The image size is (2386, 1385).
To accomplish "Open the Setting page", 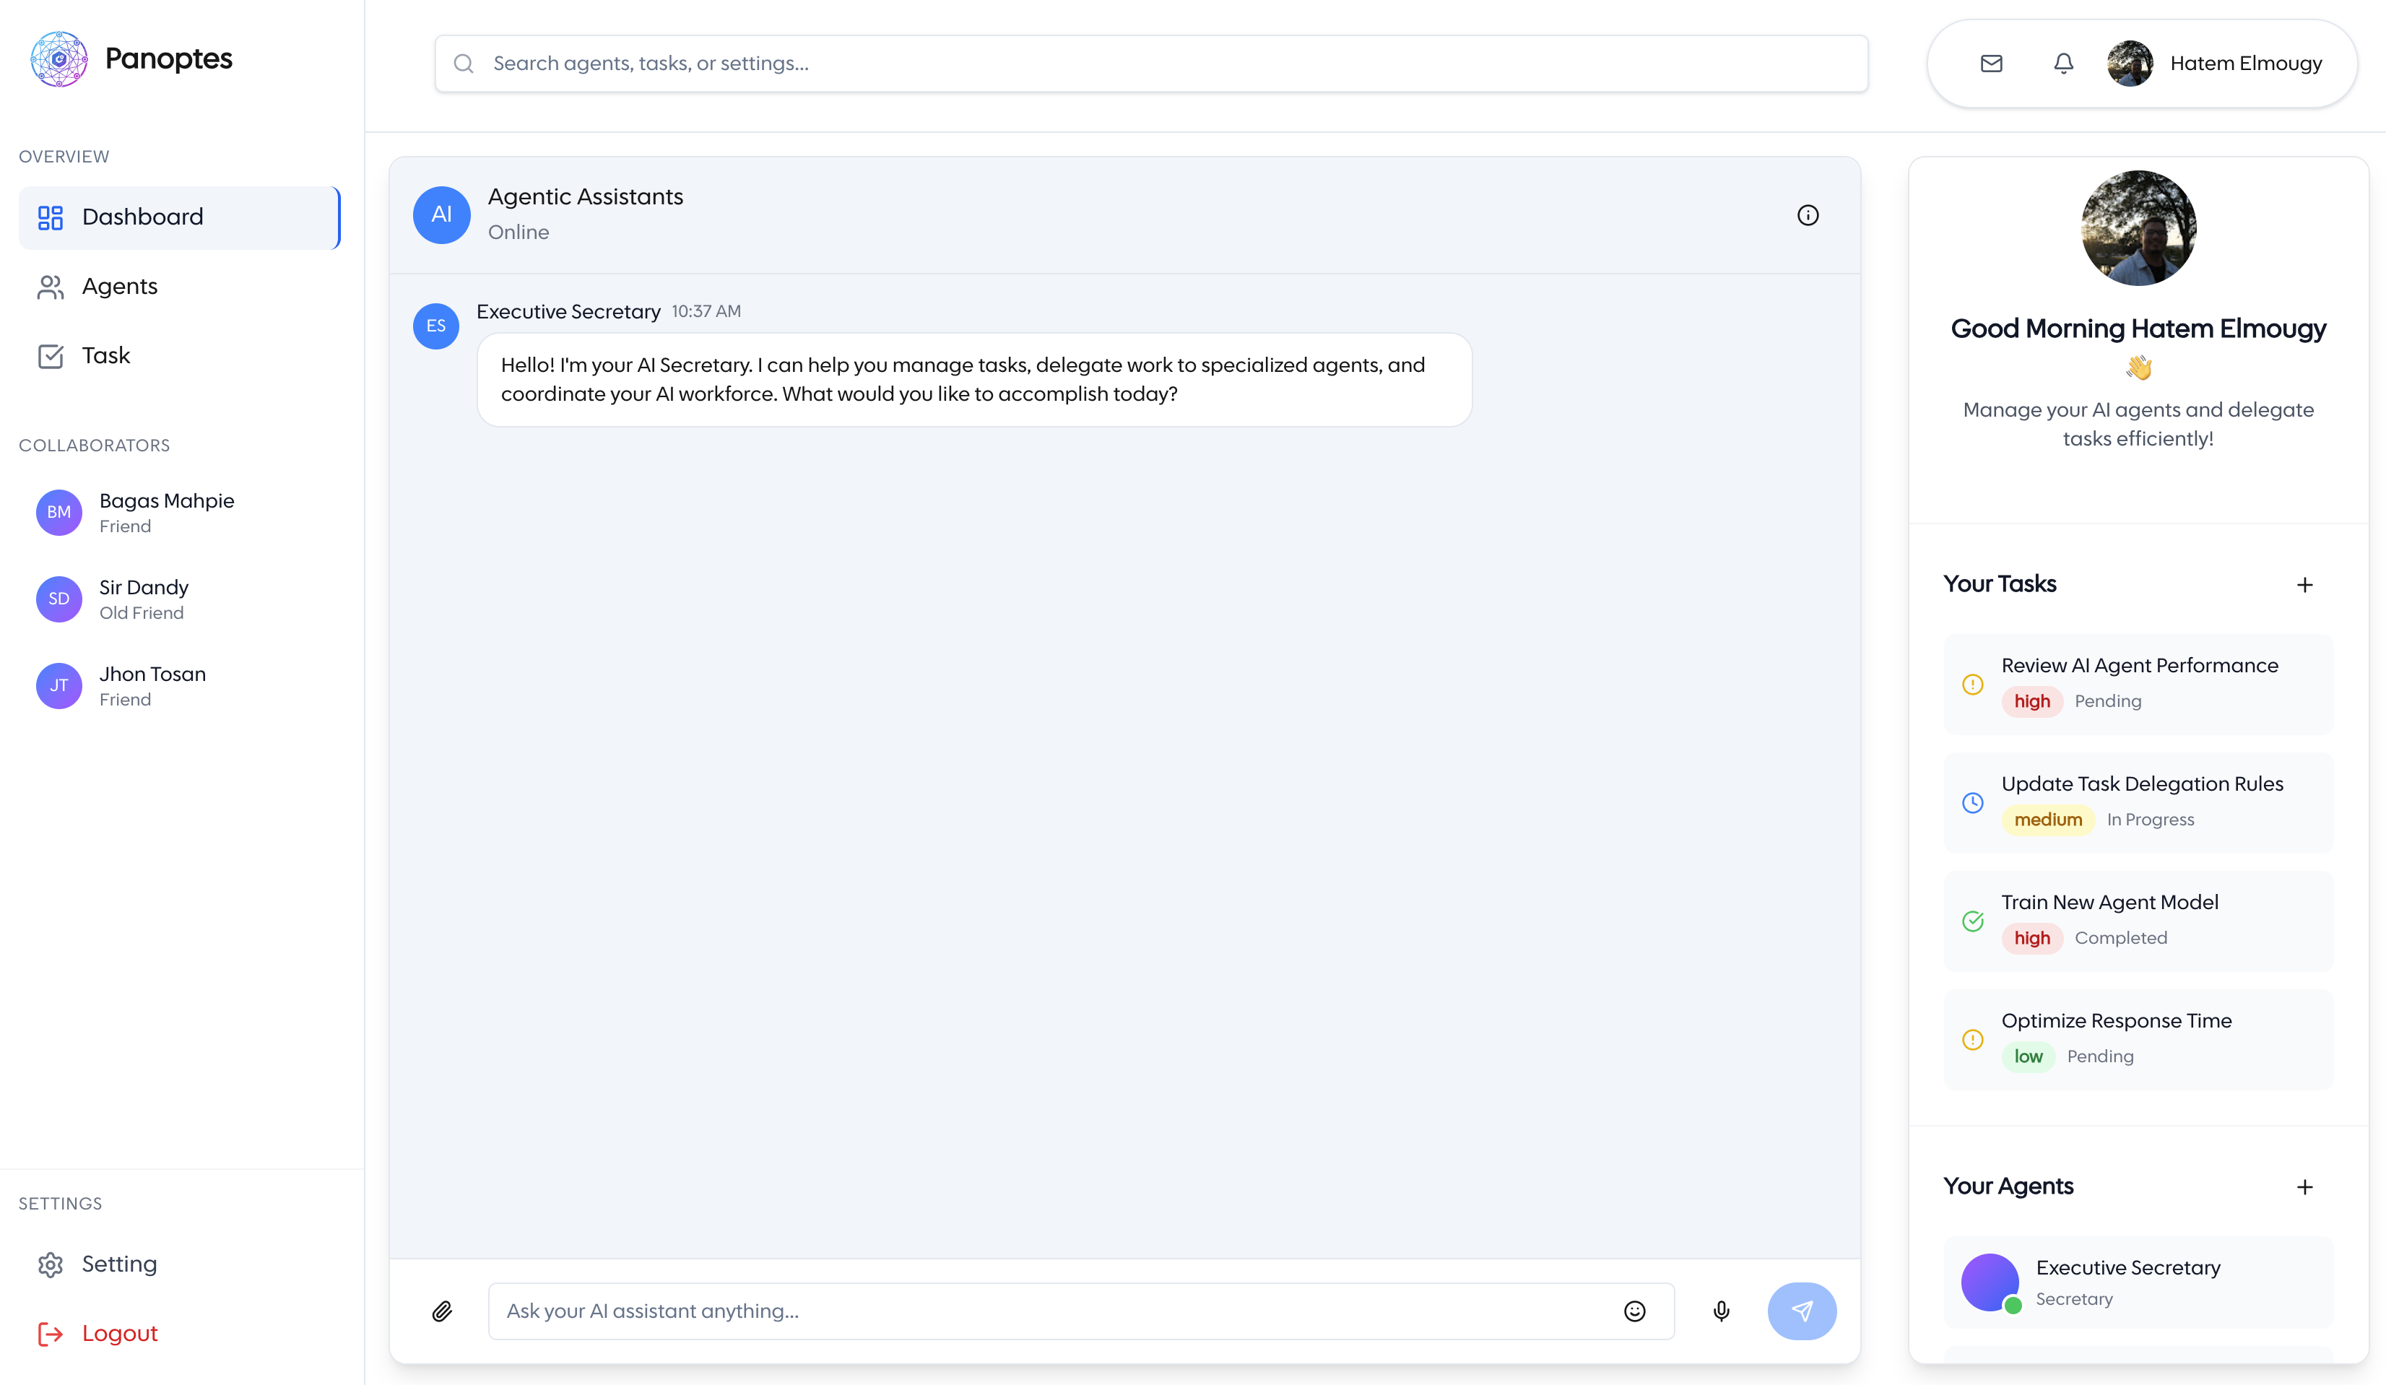I will tap(119, 1265).
